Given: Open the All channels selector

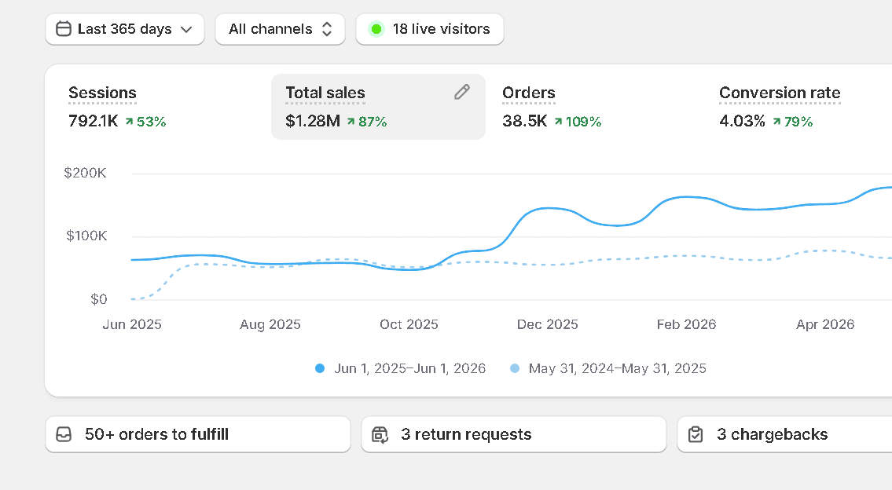Looking at the screenshot, I should coord(280,29).
